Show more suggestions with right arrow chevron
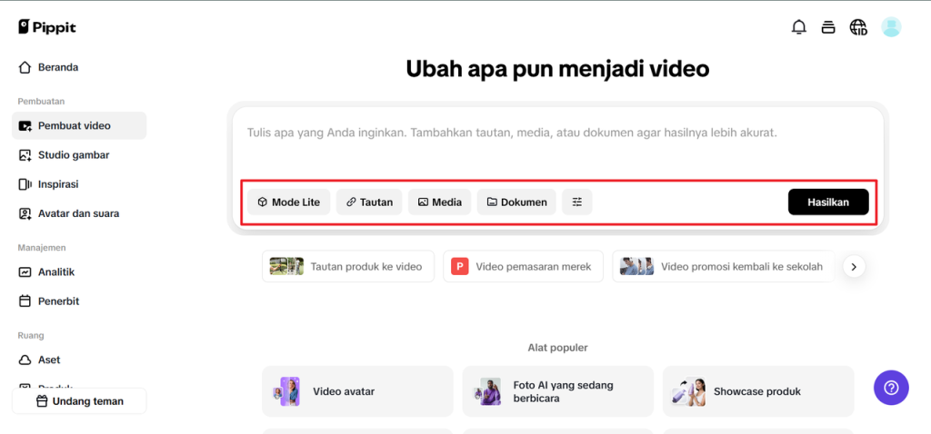The image size is (931, 434). pyautogui.click(x=853, y=267)
